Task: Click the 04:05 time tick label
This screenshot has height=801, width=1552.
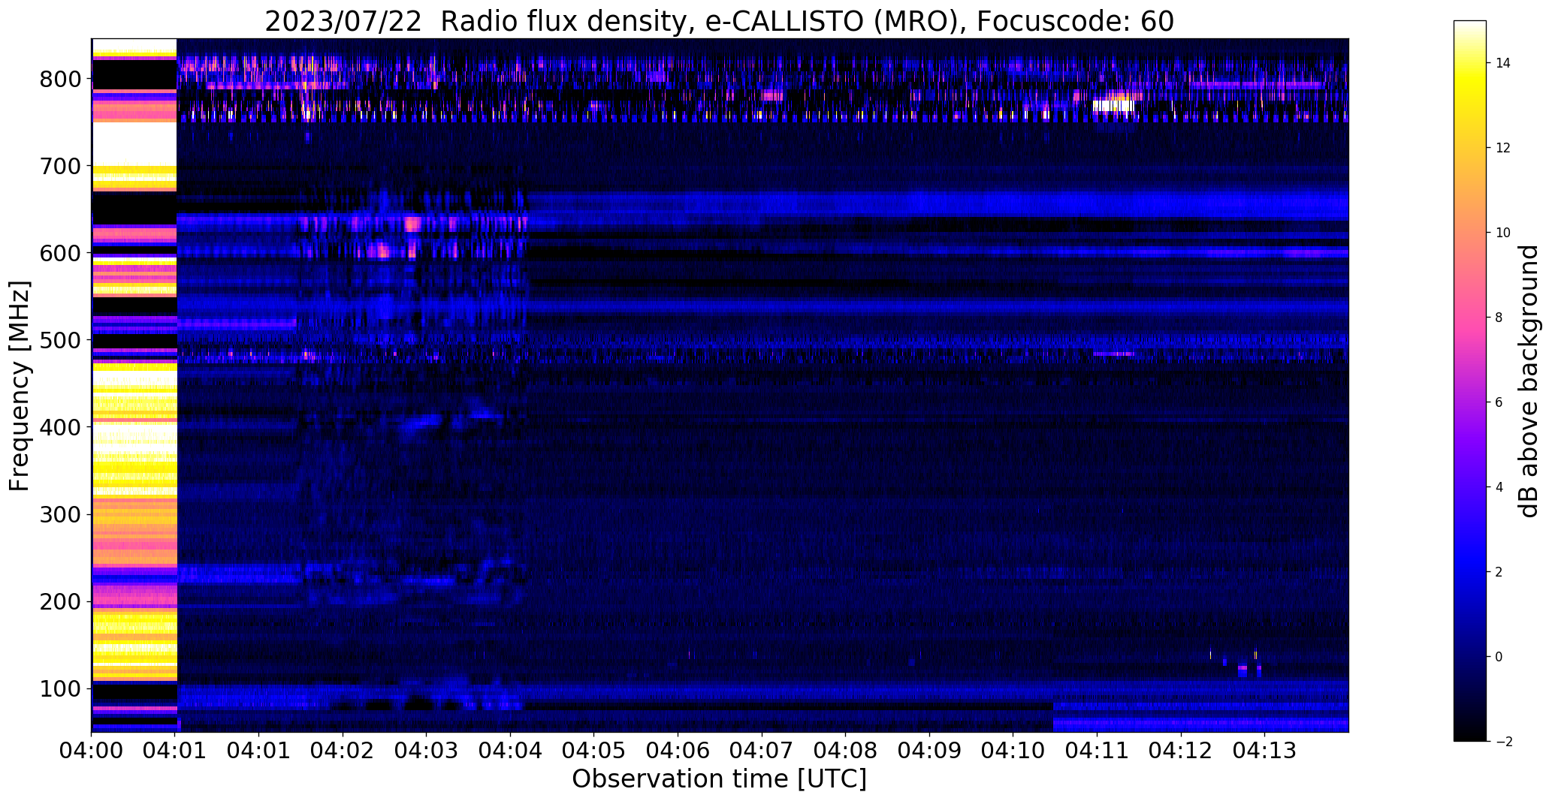Action: [594, 750]
